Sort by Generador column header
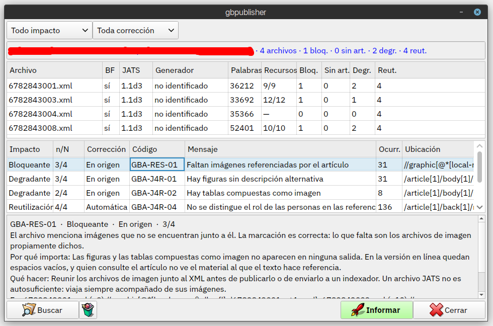 191,70
